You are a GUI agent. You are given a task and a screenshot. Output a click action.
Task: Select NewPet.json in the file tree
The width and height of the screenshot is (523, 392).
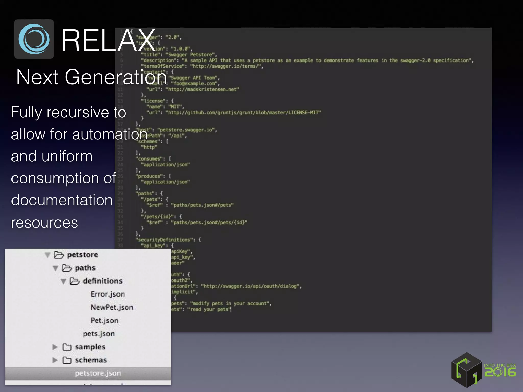112,307
